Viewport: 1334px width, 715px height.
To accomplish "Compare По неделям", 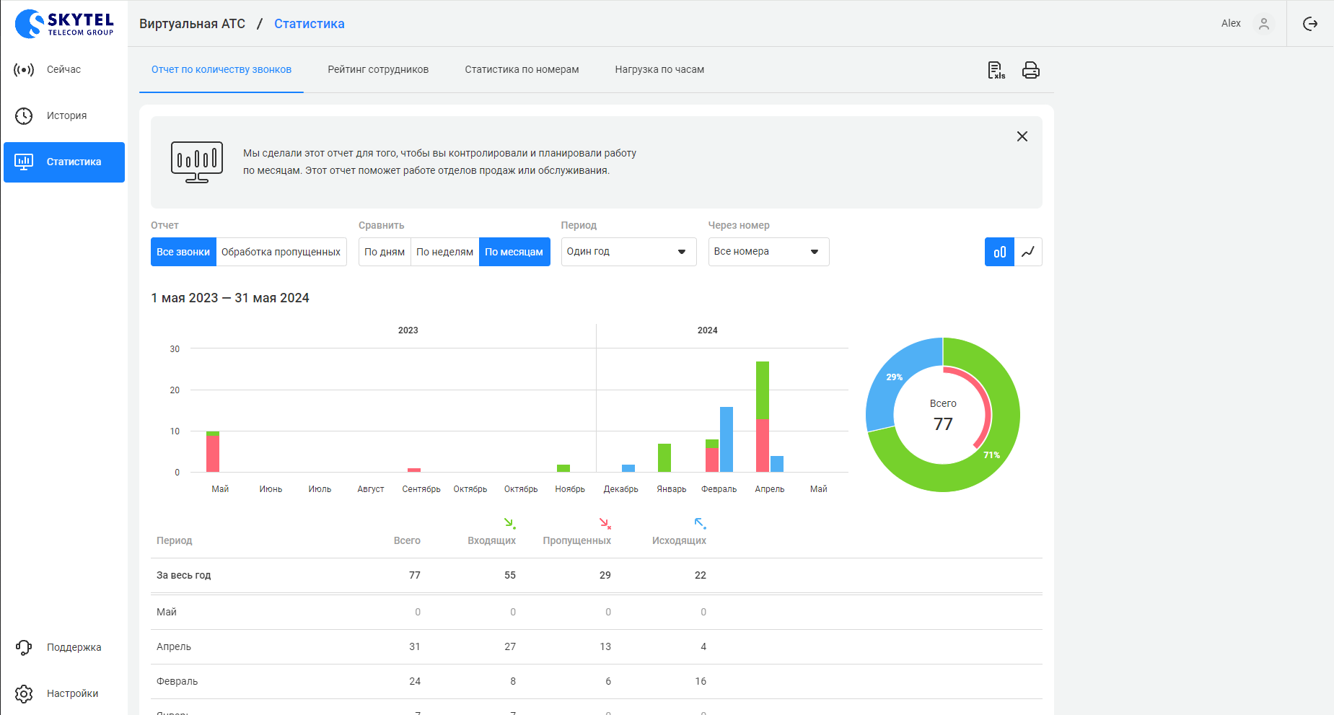I will click(x=444, y=252).
